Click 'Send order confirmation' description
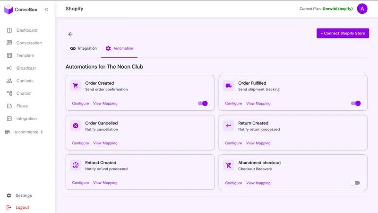378x213 pixels. click(x=106, y=89)
